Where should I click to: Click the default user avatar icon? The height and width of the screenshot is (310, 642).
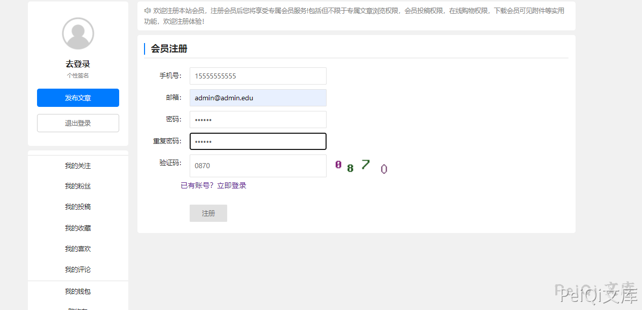(78, 33)
